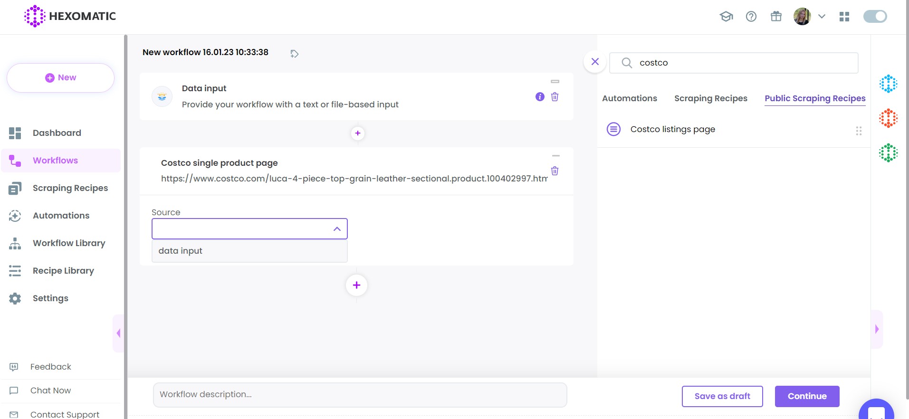The image size is (909, 419).
Task: Close the automation search panel
Action: point(595,62)
